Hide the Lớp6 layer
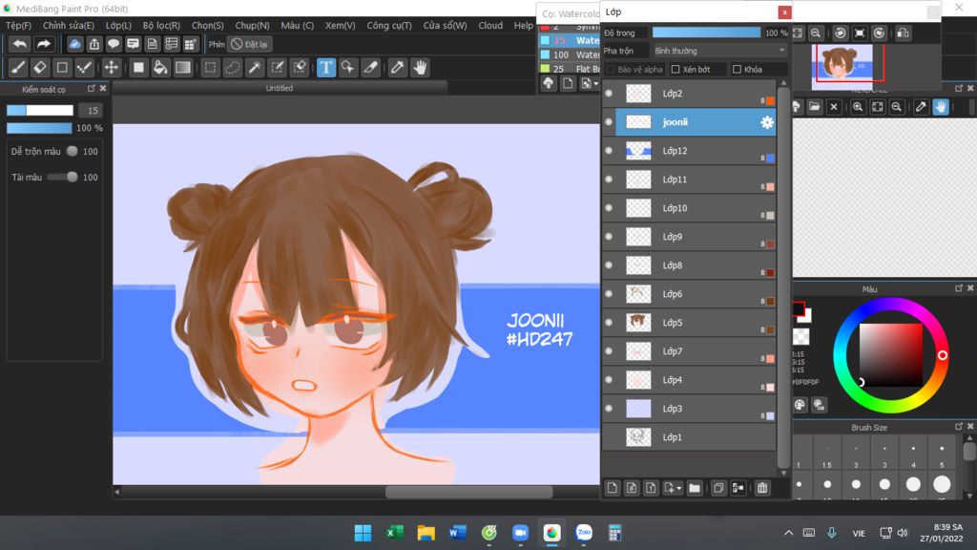This screenshot has width=977, height=550. pos(609,294)
